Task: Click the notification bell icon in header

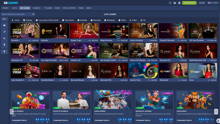Action: (x=179, y=3)
